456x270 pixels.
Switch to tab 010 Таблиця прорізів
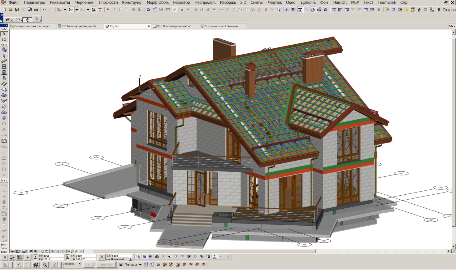click(80, 26)
